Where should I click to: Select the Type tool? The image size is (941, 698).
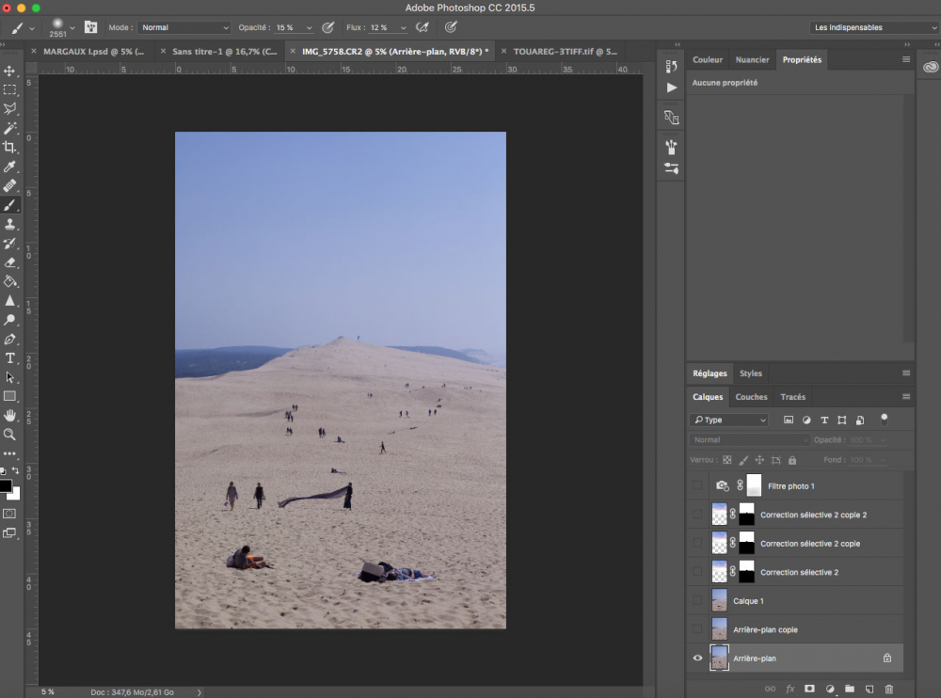tap(10, 358)
